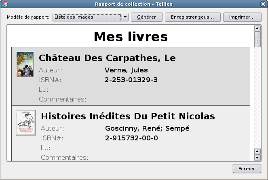Click the Château Des Carpathes cover thumbnail

point(25,64)
